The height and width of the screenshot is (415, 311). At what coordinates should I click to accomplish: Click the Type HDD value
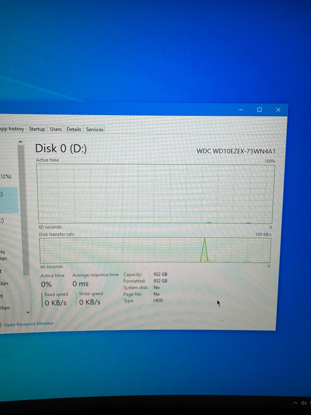point(158,301)
